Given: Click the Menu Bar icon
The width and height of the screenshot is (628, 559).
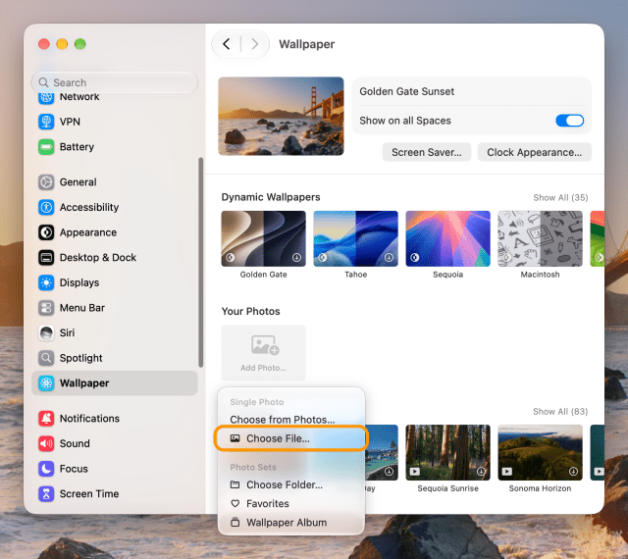Looking at the screenshot, I should (46, 308).
